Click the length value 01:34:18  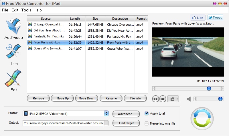click(75, 25)
